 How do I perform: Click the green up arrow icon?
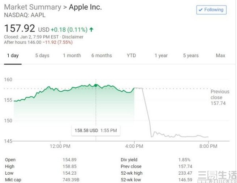click(x=92, y=29)
